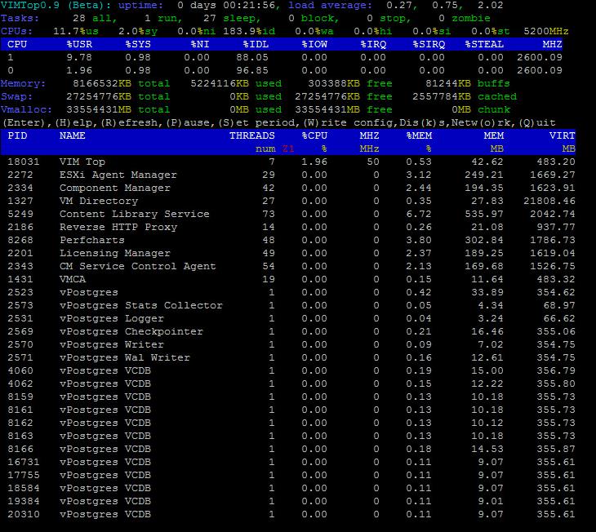Click the THREADS column header
This screenshot has width=596, height=532.
[251, 135]
